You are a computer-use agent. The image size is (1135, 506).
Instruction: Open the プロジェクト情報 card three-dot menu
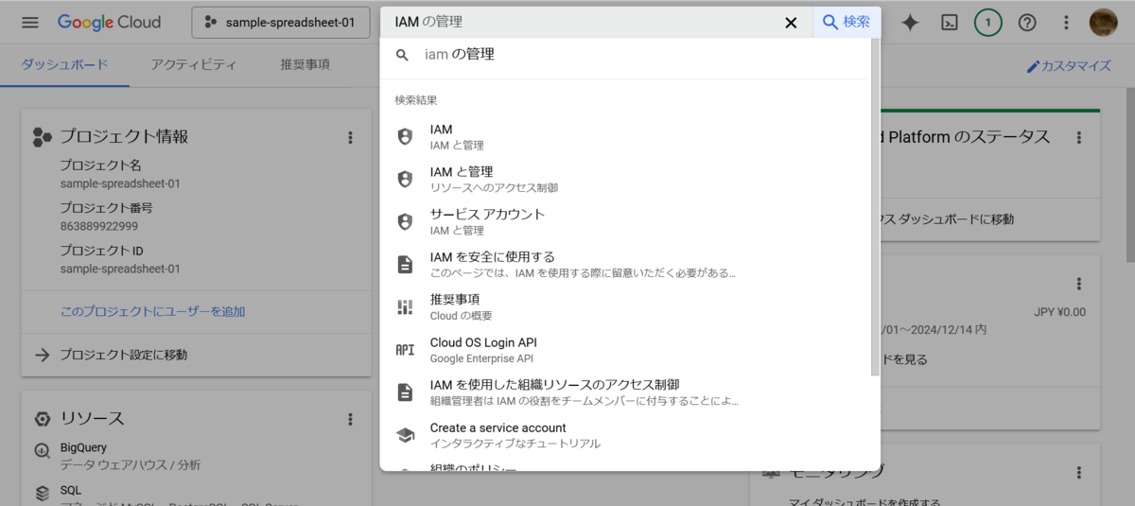pyautogui.click(x=350, y=137)
